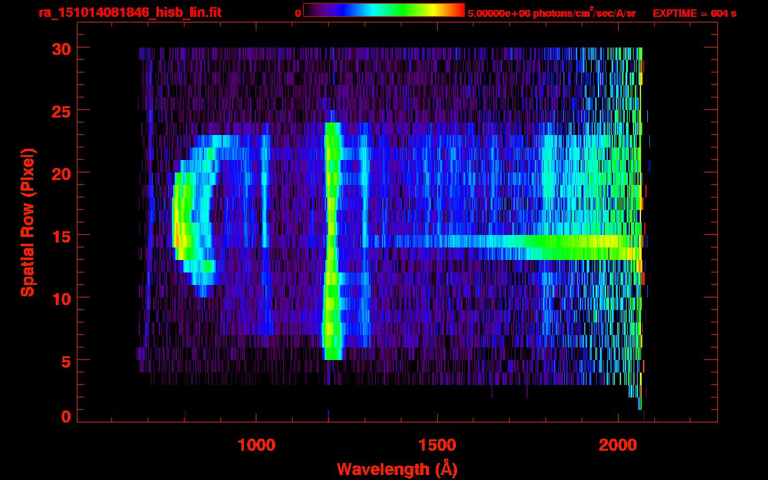The image size is (768, 480).
Task: Click the 25 spatial row tick label
Action: point(61,111)
